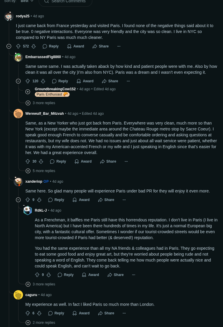This screenshot has height=327, width=223.
Task: Open more options on xanderiop's comment
Action: point(124,200)
